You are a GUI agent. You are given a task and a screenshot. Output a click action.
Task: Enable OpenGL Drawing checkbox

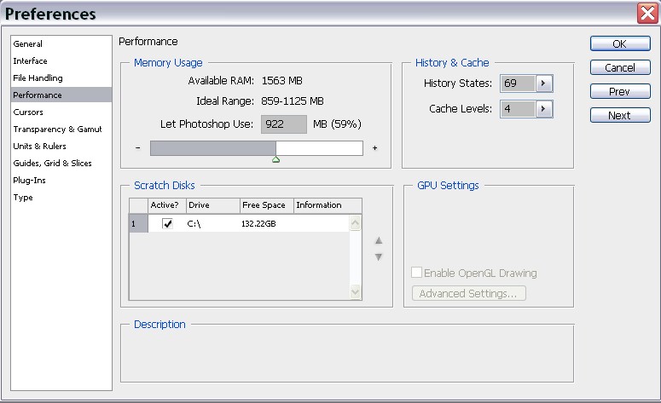tap(417, 273)
